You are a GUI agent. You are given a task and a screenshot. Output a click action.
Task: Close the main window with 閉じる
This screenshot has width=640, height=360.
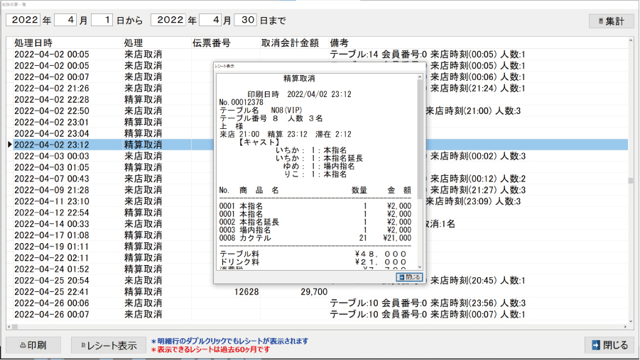(x=609, y=345)
